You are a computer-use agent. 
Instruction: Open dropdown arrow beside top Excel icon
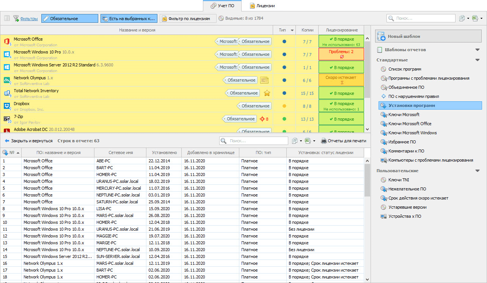[x=482, y=18]
